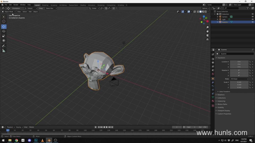Open the Marker menu in timeline
Viewport: 255px width, 143px height.
pos(32,127)
